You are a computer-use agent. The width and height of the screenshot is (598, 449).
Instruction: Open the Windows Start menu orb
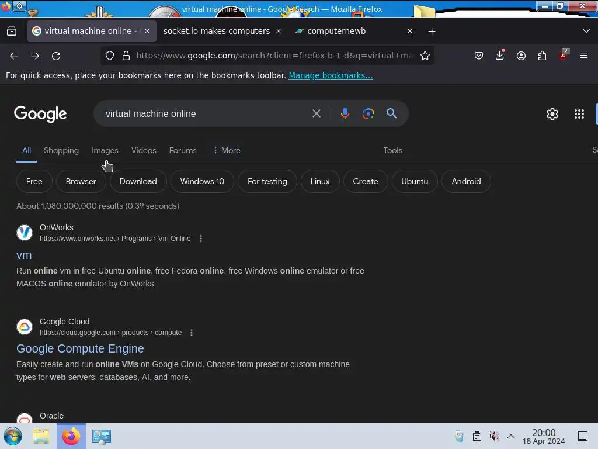[x=13, y=436]
